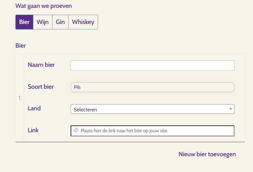Click the Naam bier text field
Screen dimensions: 253x172
(152, 65)
